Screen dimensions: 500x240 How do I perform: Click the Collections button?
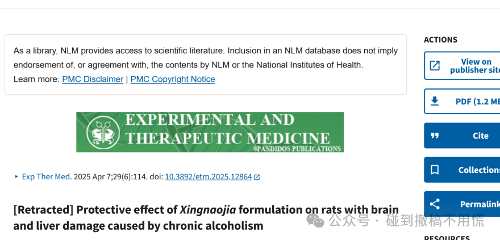pos(462,170)
